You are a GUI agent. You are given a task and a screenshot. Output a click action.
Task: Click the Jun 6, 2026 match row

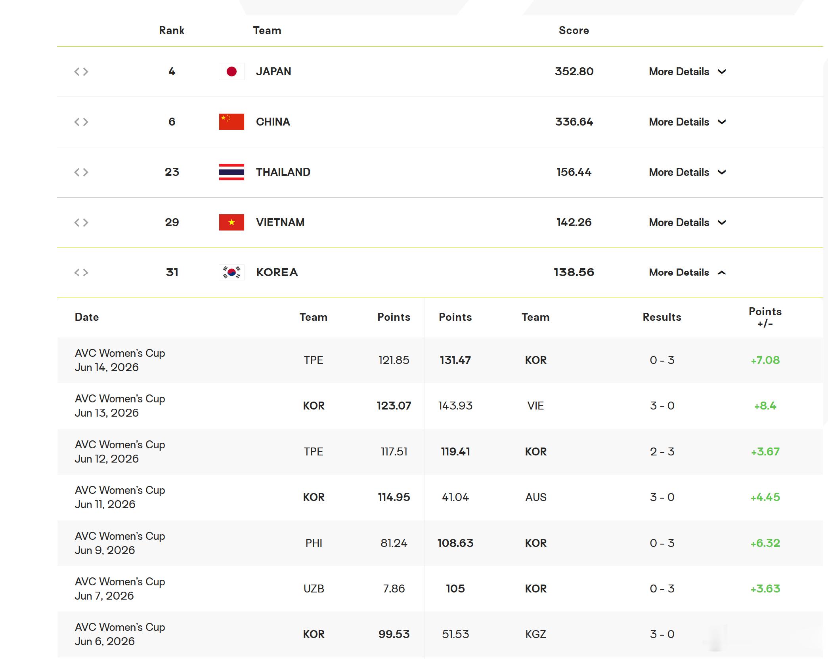(x=440, y=634)
